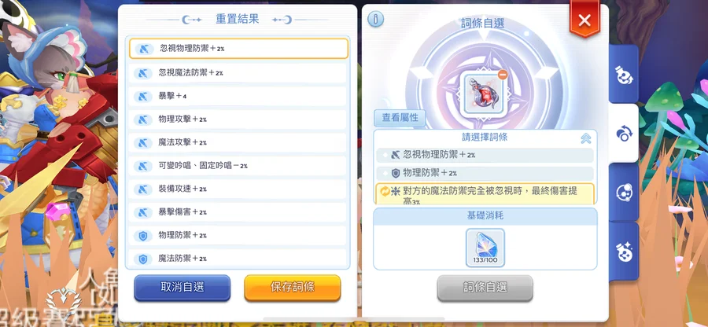Viewport: 708px width, 327px height.
Task: Click the crystal material icon showing 133/100
Action: [485, 248]
